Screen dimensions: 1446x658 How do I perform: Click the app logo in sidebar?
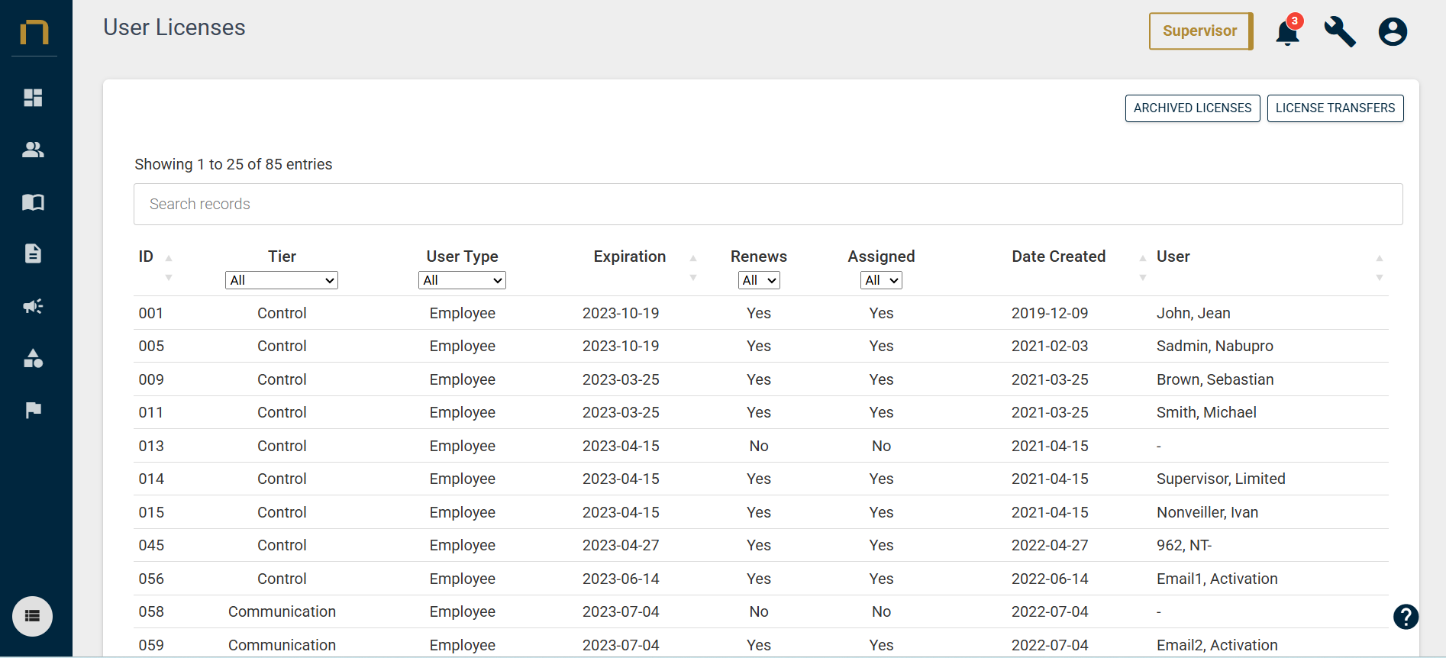click(x=34, y=33)
